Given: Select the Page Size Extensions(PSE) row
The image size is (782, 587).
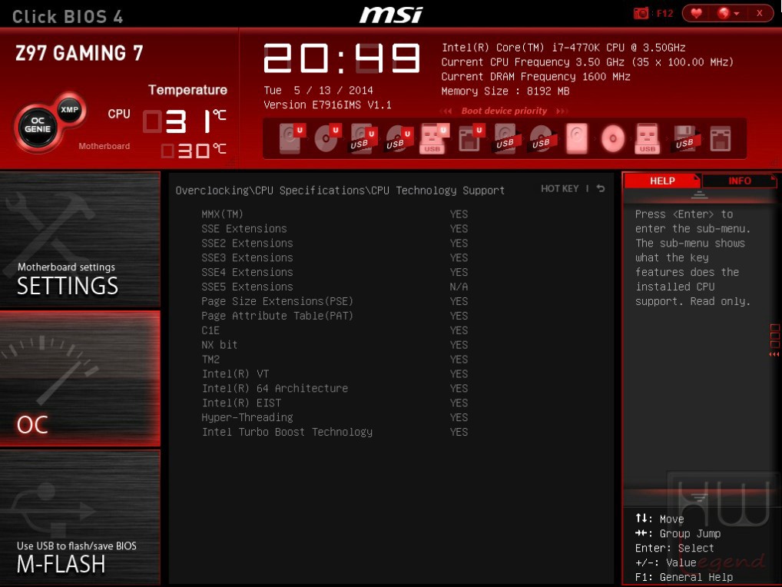Looking at the screenshot, I should [335, 301].
